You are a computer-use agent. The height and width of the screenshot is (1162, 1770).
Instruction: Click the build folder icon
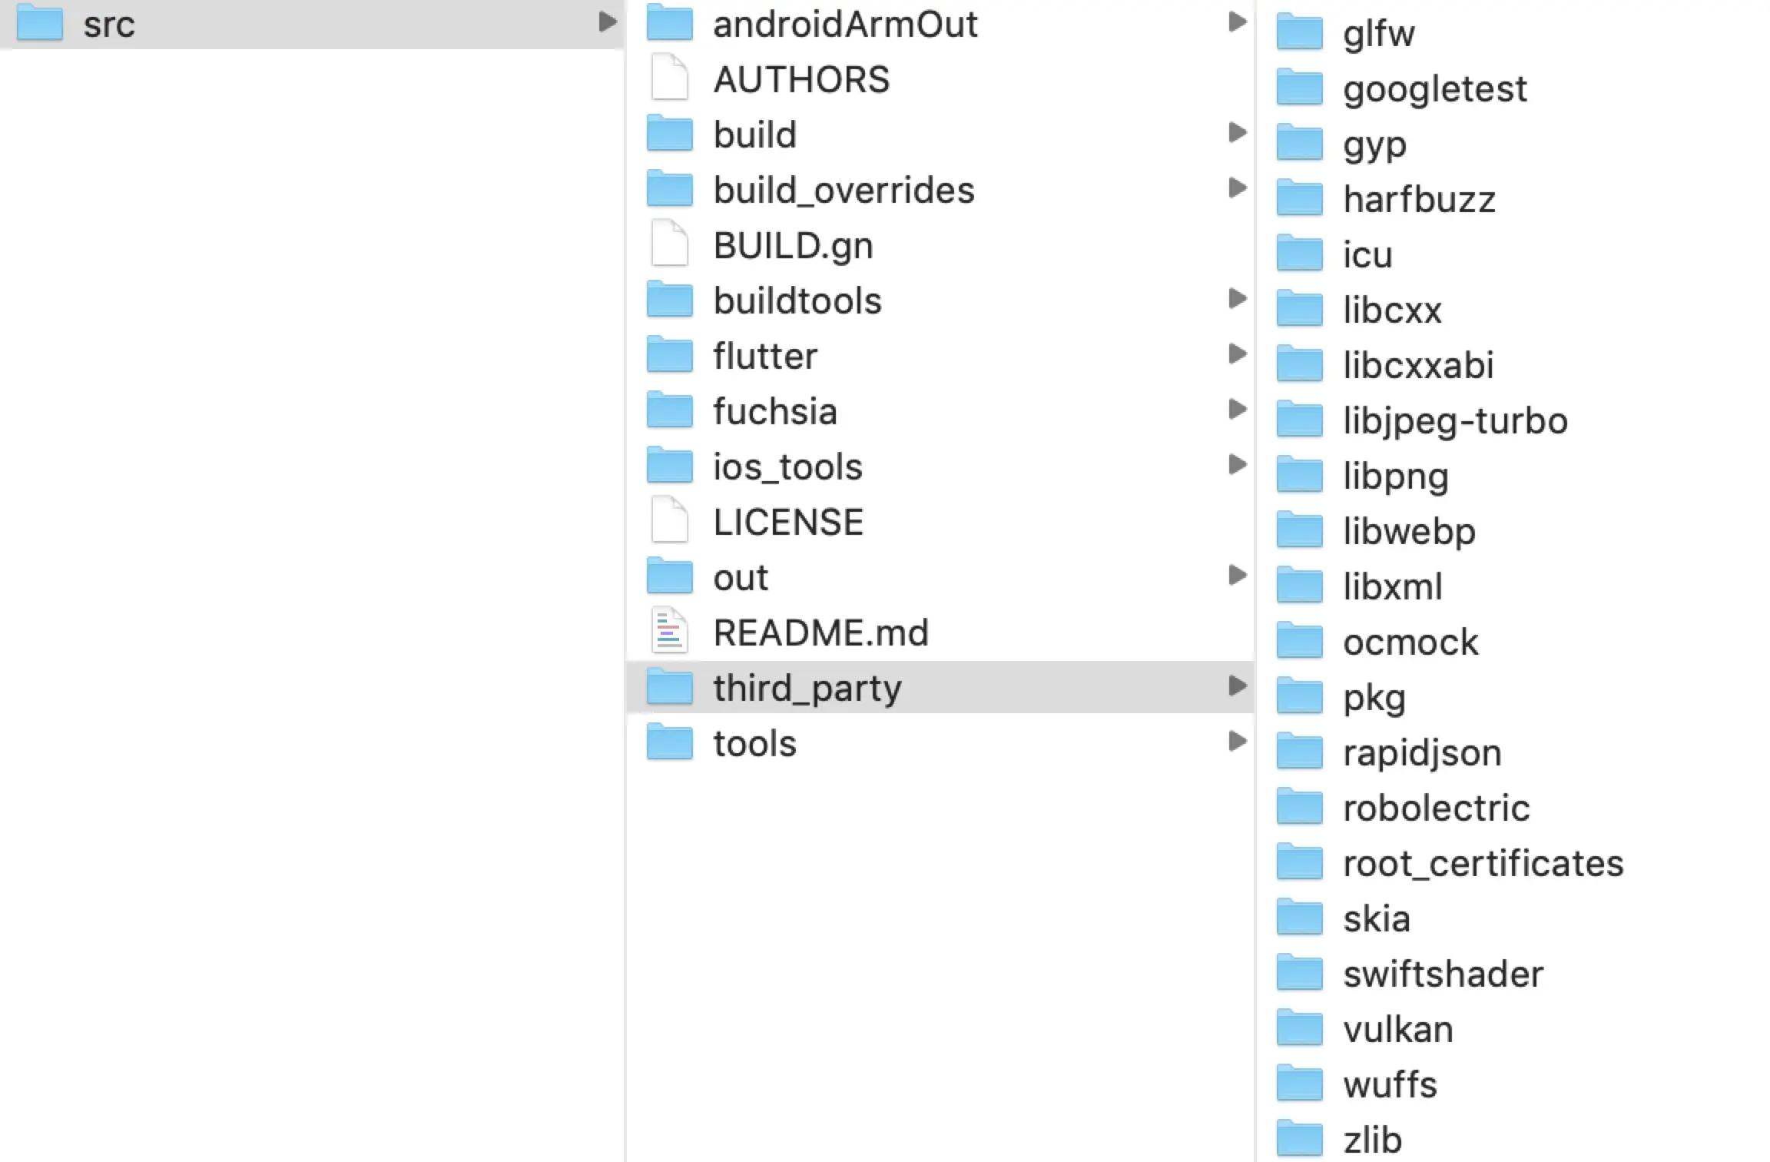tap(669, 133)
